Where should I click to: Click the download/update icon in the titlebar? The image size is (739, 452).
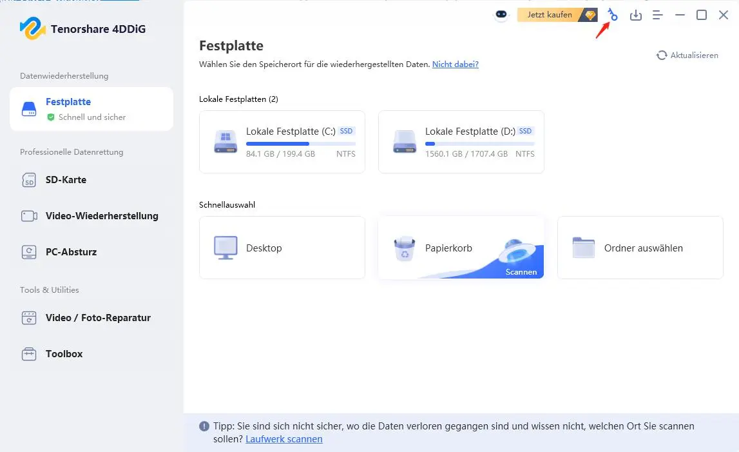[636, 14]
